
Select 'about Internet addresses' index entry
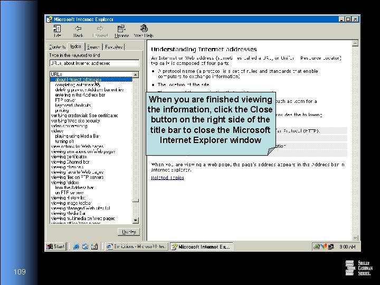tap(78, 80)
